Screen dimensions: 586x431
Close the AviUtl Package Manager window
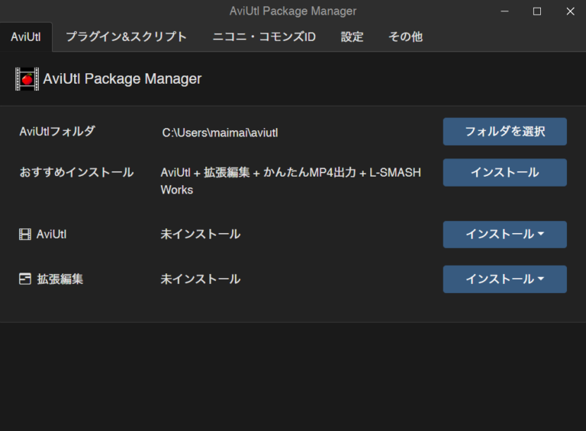[x=570, y=11]
